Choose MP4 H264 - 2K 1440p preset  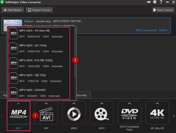click(x=39, y=48)
